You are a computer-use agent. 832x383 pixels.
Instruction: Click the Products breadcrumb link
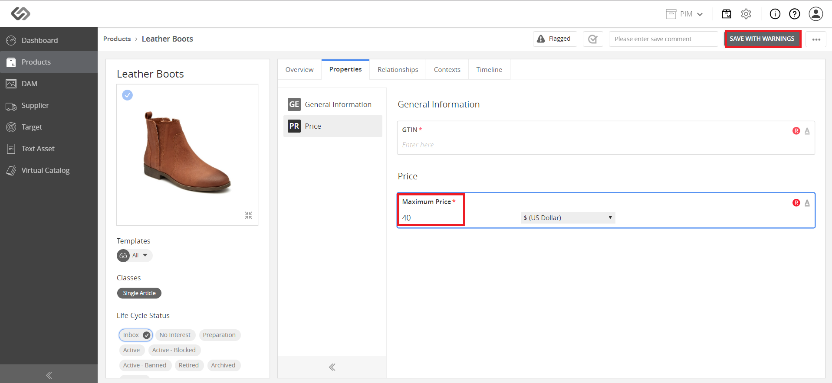(x=117, y=39)
